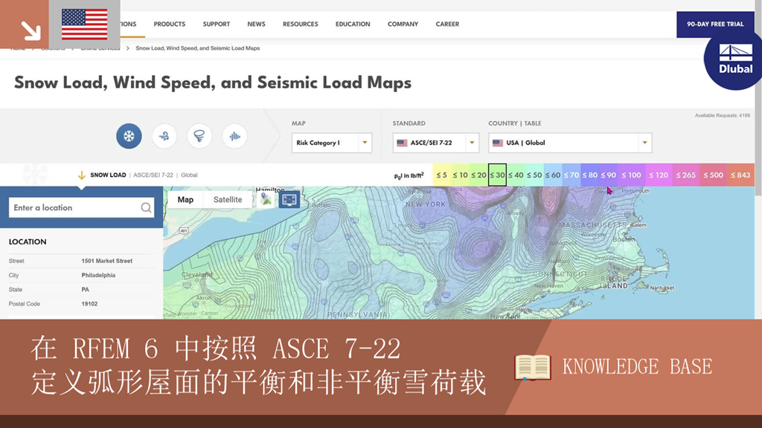Click the Enter a location field
This screenshot has width=762, height=428.
coord(82,208)
